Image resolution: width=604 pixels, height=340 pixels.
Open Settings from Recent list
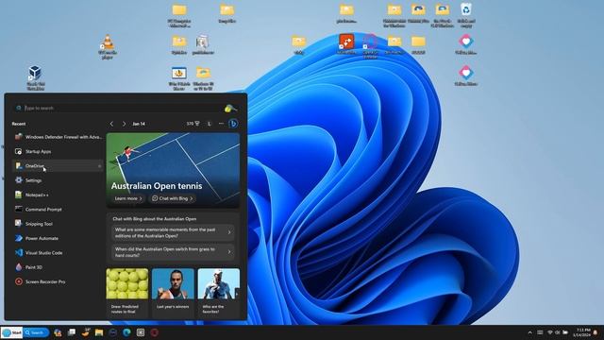58,180
